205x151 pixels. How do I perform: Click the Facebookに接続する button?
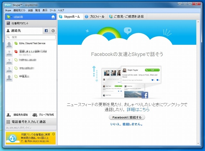click(127, 117)
